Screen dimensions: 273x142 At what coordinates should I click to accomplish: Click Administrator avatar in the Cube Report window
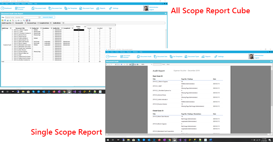tap(146, 8)
